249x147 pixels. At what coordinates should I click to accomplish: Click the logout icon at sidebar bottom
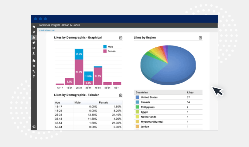pyautogui.click(x=34, y=126)
